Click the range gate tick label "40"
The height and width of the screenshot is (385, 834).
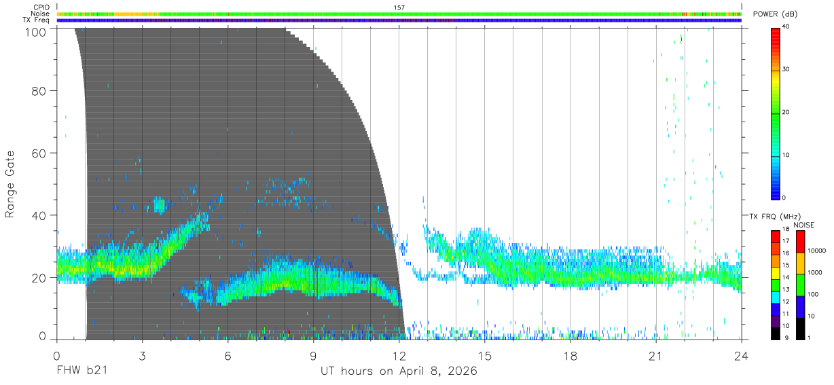click(40, 215)
